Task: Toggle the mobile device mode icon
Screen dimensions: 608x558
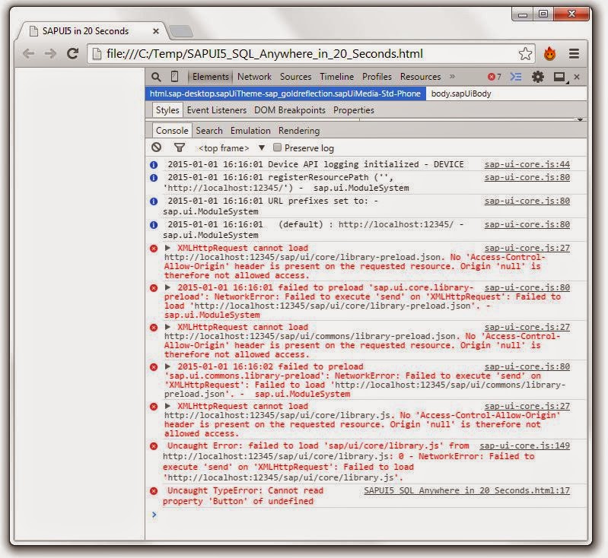Action: tap(174, 76)
